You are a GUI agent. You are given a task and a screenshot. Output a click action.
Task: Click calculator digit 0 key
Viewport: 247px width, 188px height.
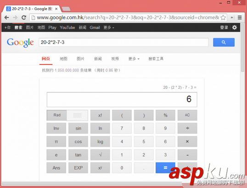click(x=122, y=168)
